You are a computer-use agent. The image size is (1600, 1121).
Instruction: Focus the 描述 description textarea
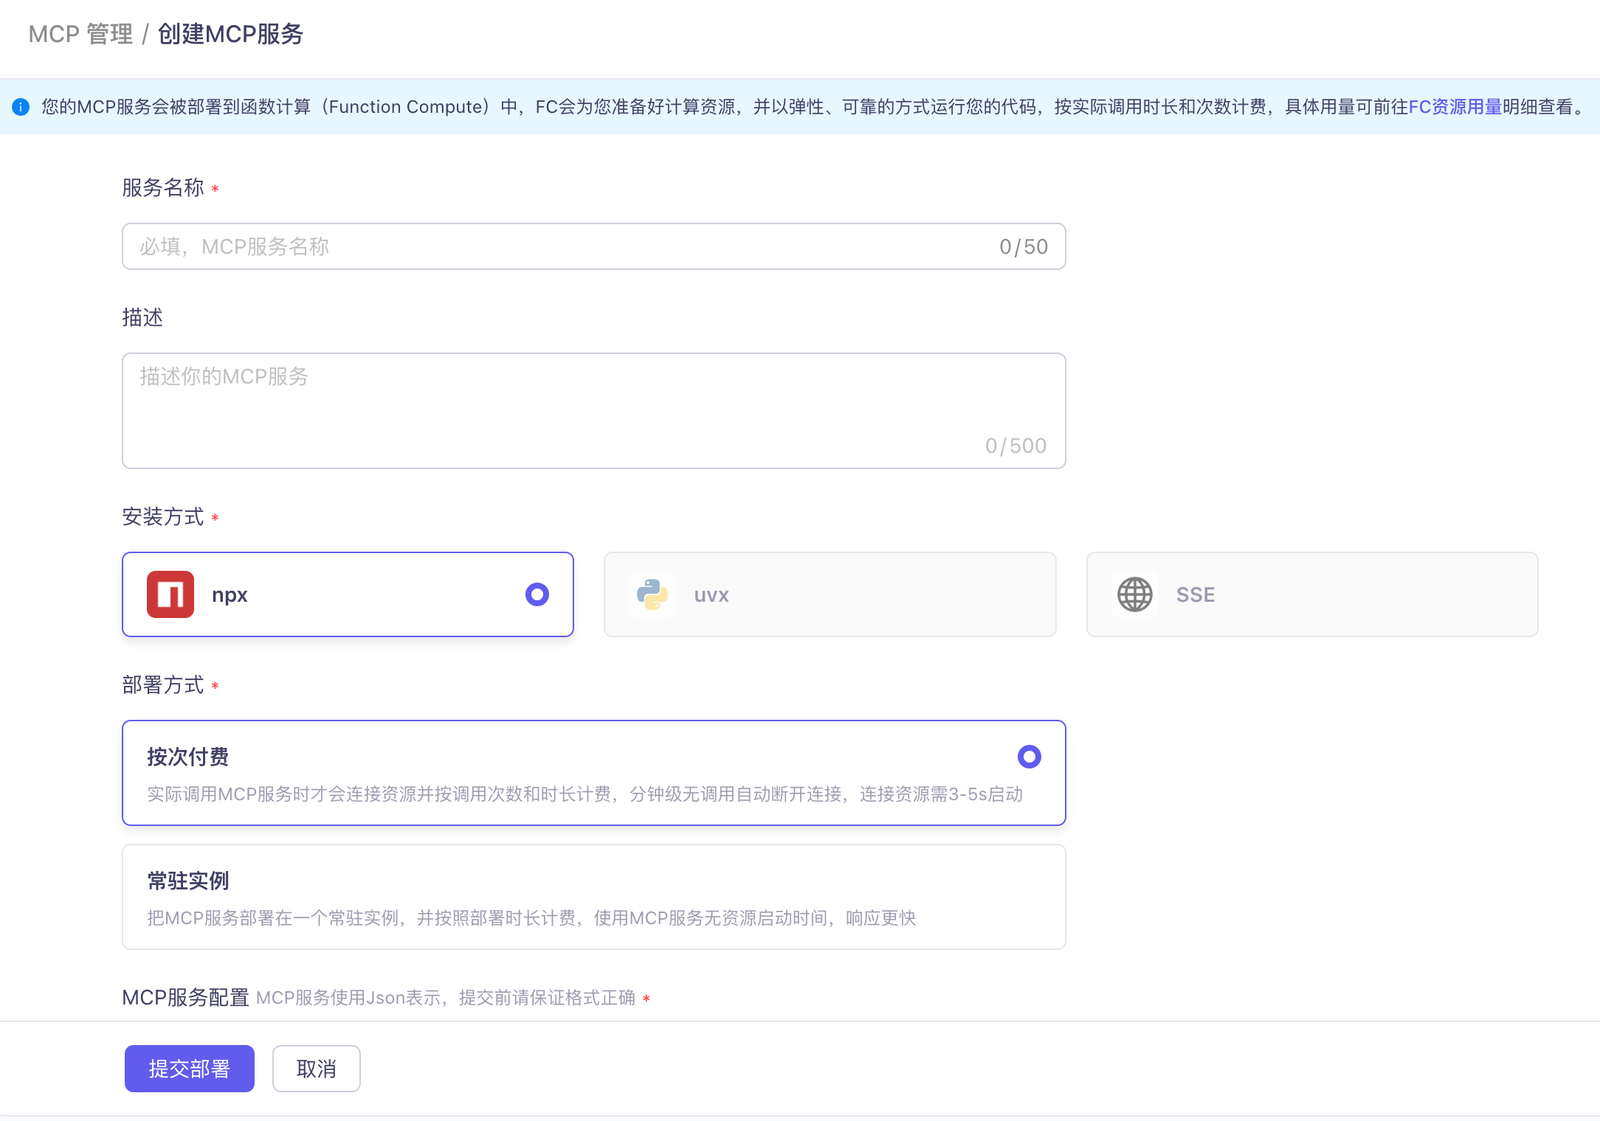point(593,410)
